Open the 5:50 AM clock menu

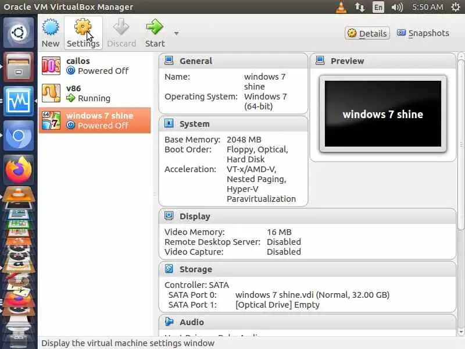click(428, 7)
